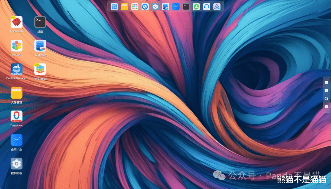Open 存储管理 storage manager on desktop
The width and height of the screenshot is (331, 189).
(40, 45)
